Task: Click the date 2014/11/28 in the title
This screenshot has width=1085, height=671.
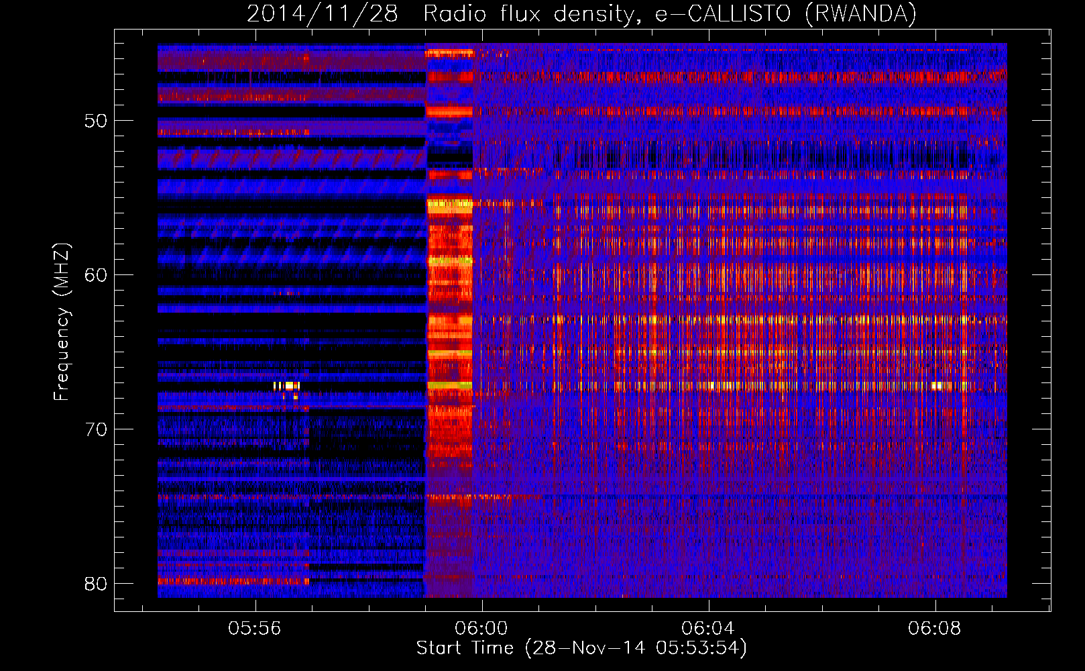Action: 322,13
